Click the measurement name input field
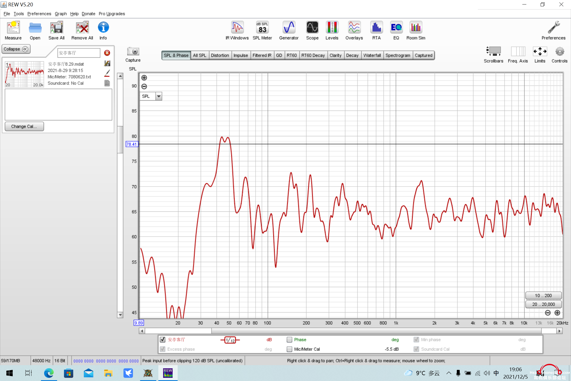This screenshot has width=571, height=381. pyautogui.click(x=79, y=53)
